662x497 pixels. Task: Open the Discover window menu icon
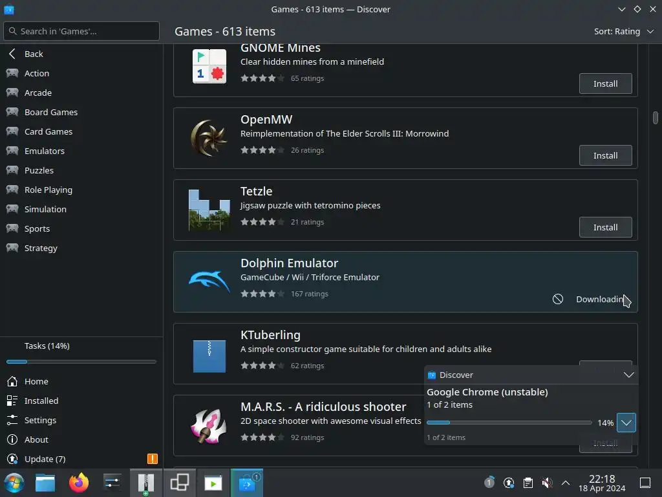click(9, 9)
